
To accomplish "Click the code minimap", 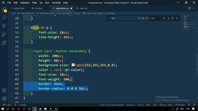I will click(x=189, y=22).
